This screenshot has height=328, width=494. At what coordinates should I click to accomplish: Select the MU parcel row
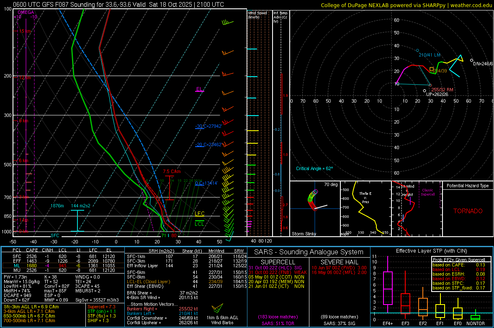pos(64,270)
